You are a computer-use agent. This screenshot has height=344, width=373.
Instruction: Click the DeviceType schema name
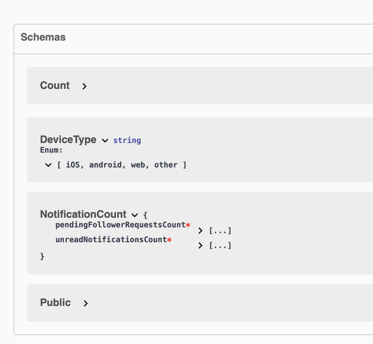[x=68, y=139]
